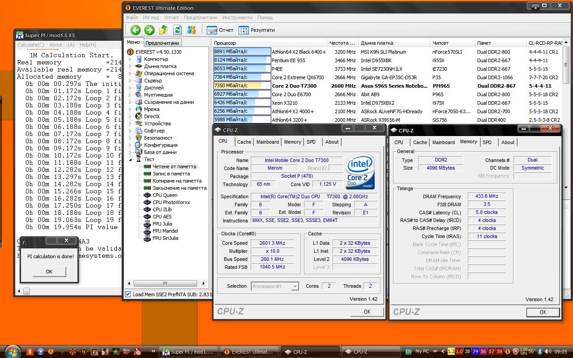Image resolution: width=573 pixels, height=358 pixels.
Task: Expand the Конфигурация tree node
Action: tap(131, 145)
